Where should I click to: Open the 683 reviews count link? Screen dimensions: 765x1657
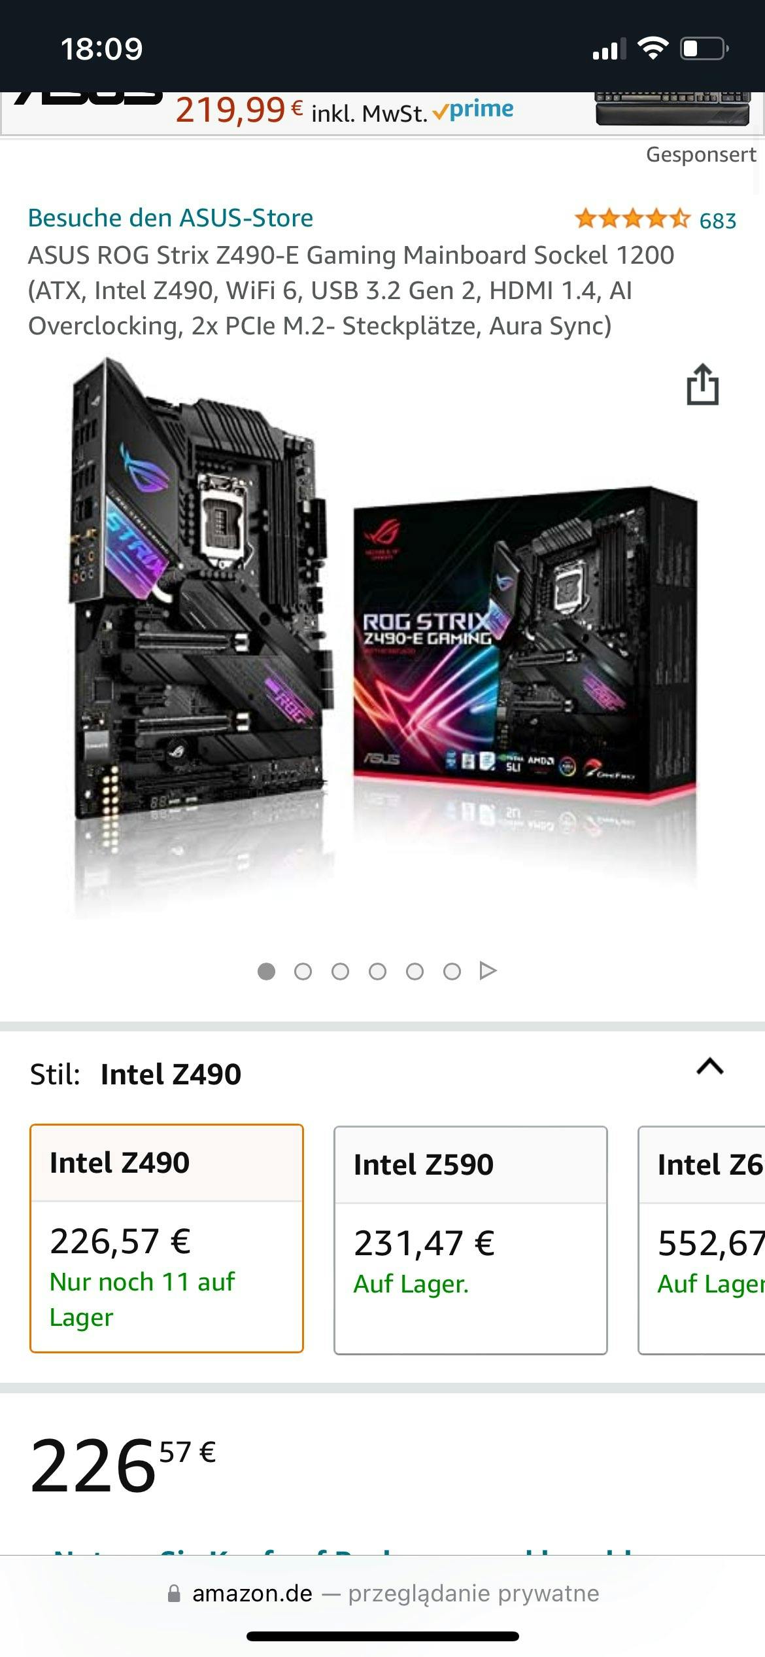click(718, 221)
